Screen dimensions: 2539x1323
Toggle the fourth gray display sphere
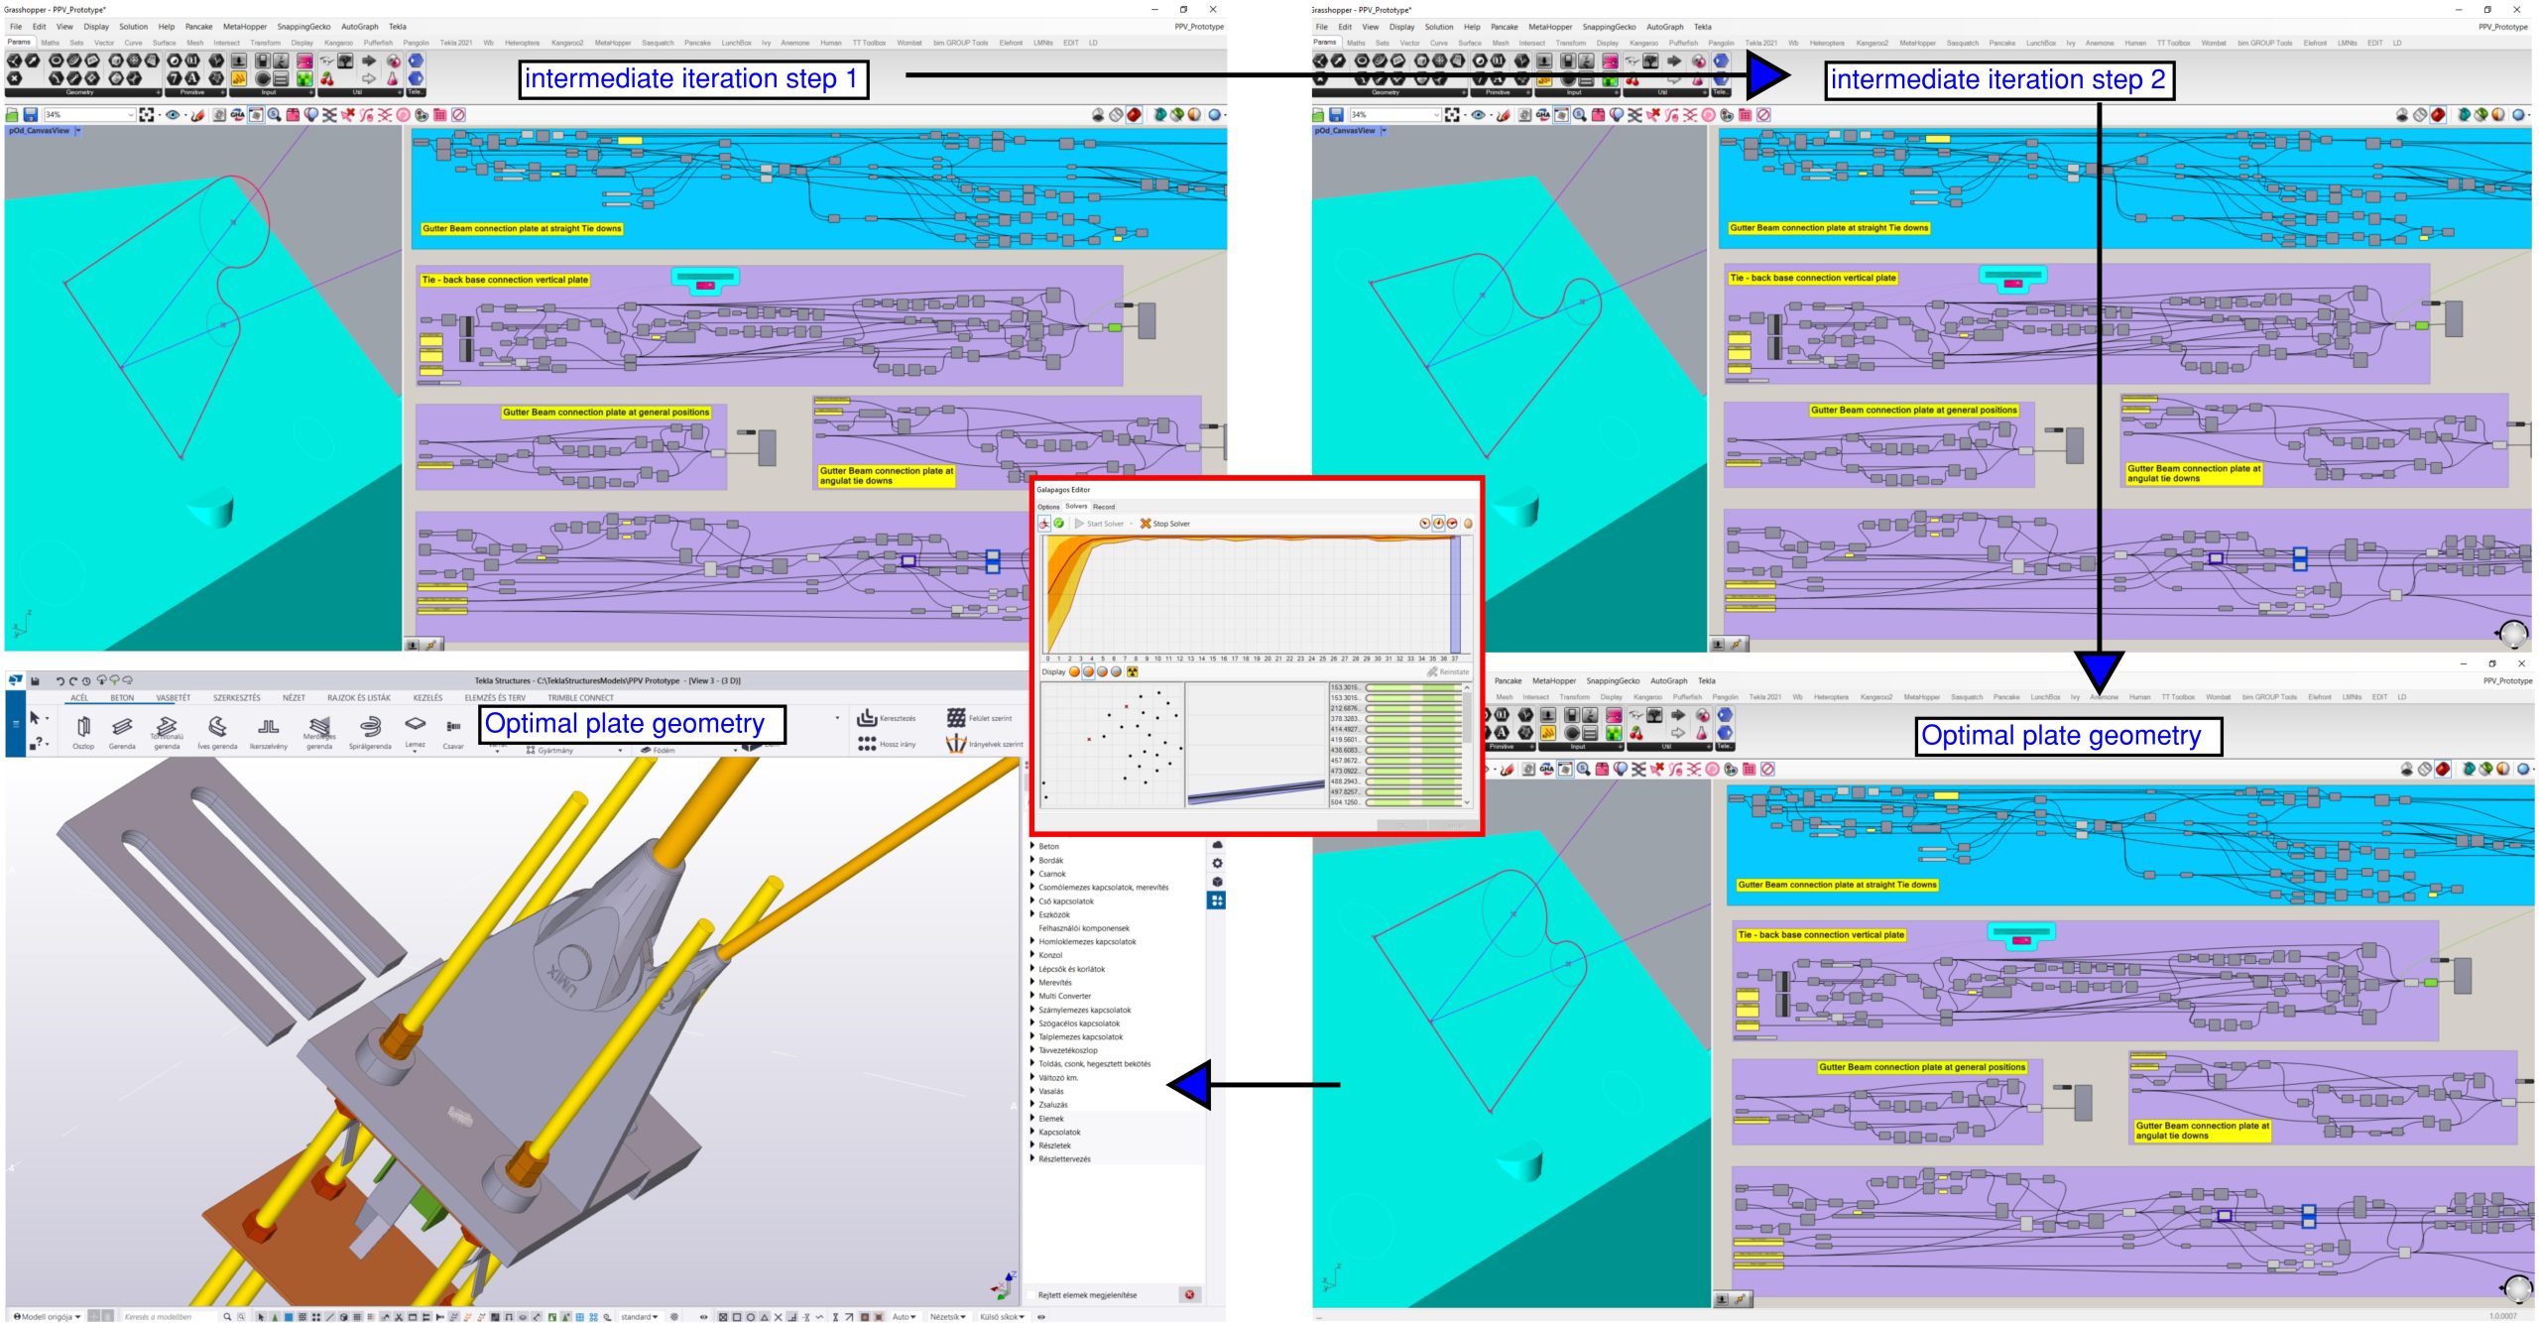click(1117, 672)
